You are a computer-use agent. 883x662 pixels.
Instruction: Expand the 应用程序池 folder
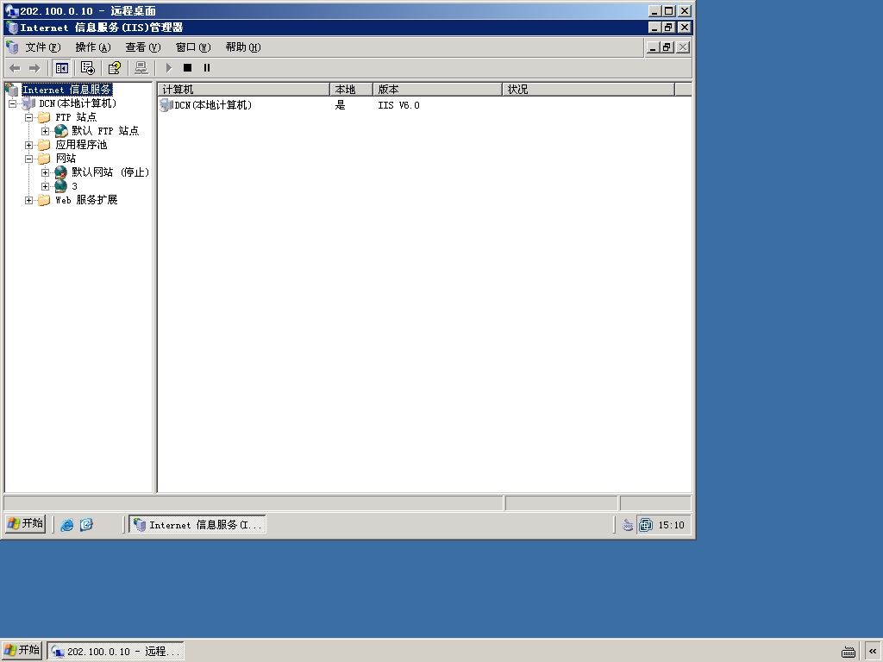[28, 145]
